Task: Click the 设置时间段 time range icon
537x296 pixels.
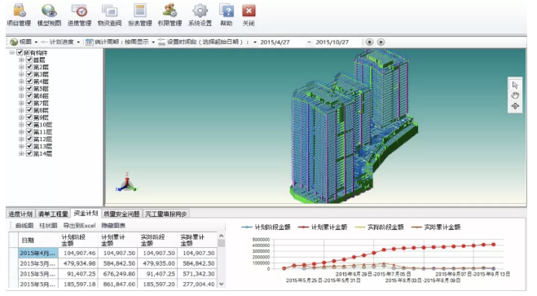Action: [161, 42]
